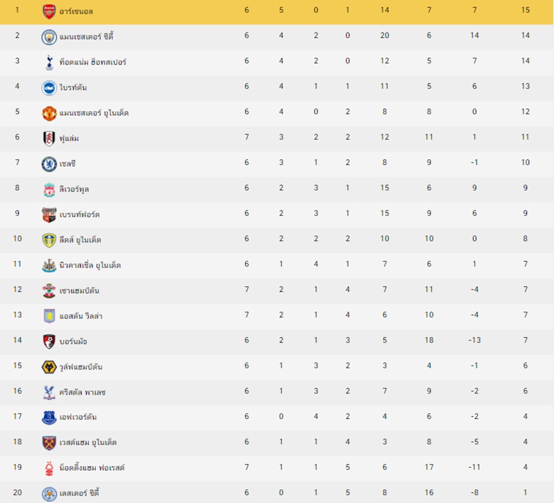Select the Liverpool club crest
The image size is (554, 503).
pyautogui.click(x=49, y=190)
